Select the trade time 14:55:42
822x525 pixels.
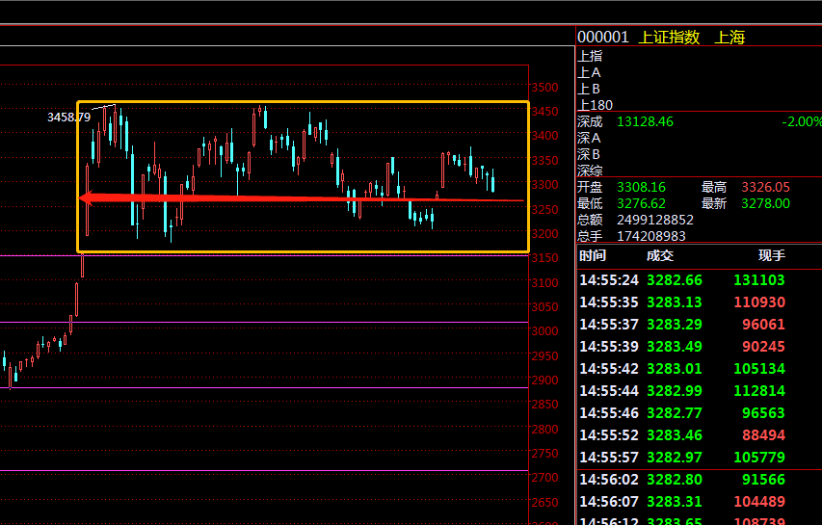(609, 368)
